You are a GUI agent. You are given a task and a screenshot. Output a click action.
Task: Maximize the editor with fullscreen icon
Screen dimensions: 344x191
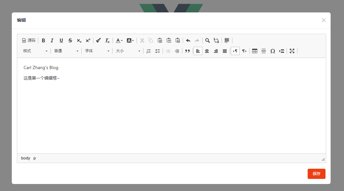[x=292, y=51]
